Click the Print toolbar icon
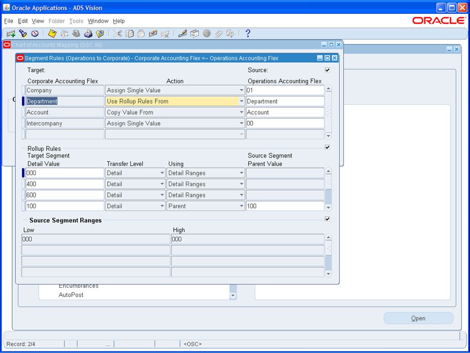The image size is (470, 353). (x=88, y=33)
